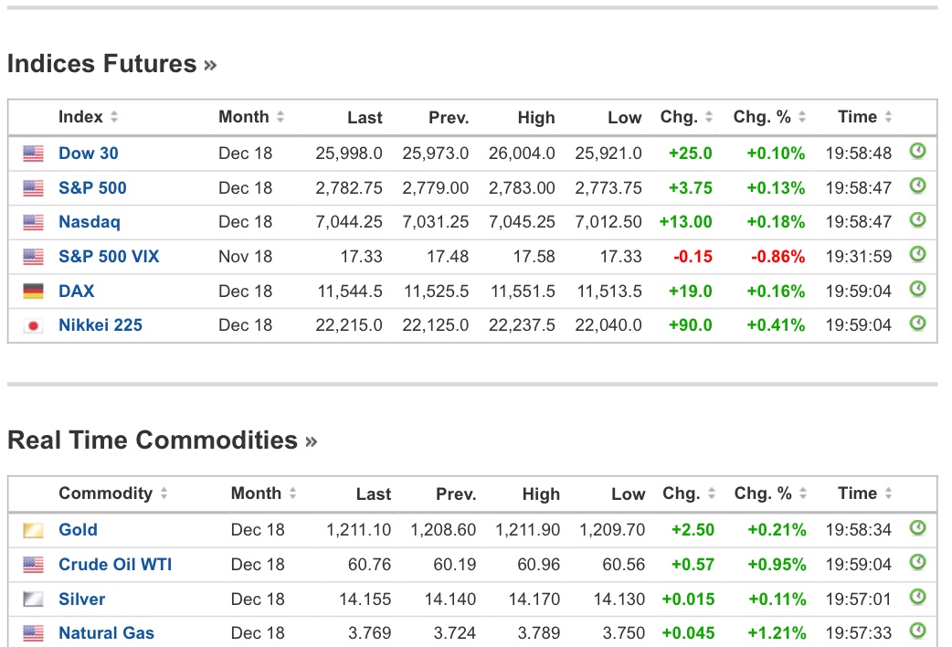
Task: Click the Japan flag beside Nikkei 225
Action: [x=34, y=325]
